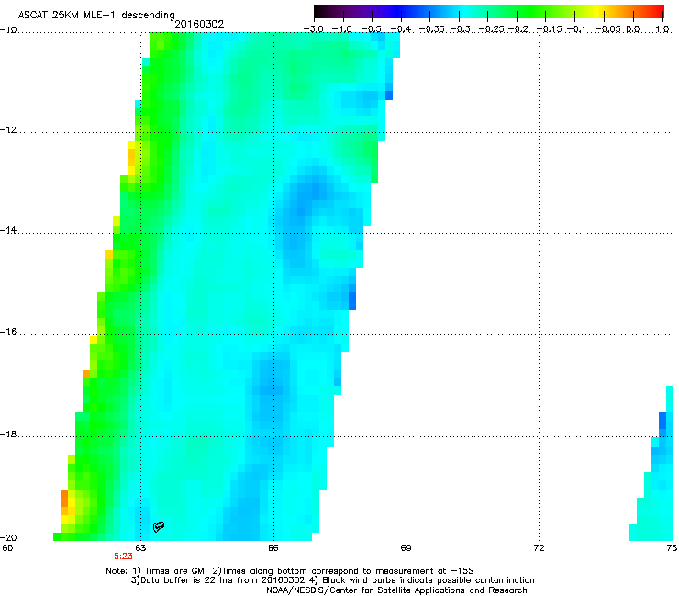Select the date label '20160302' under the title
The height and width of the screenshot is (596, 679).
pos(199,24)
